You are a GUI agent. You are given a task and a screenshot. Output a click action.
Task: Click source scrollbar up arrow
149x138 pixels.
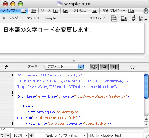(146, 119)
